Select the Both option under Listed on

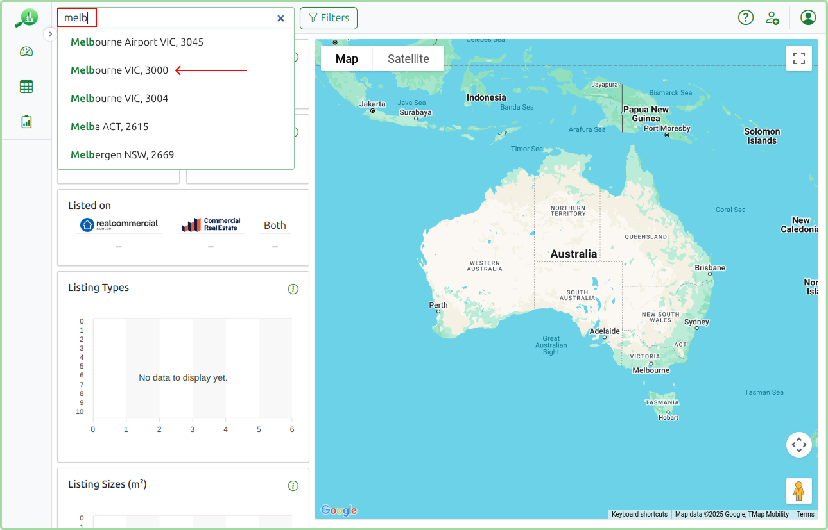[x=275, y=225]
